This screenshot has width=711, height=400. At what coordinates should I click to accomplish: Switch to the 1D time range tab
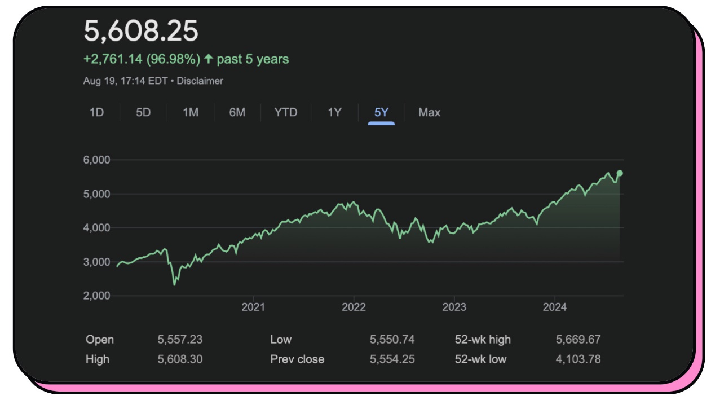96,112
